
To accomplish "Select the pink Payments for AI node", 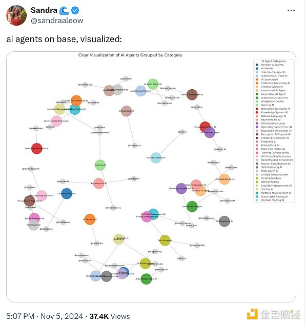I will [x=99, y=183].
